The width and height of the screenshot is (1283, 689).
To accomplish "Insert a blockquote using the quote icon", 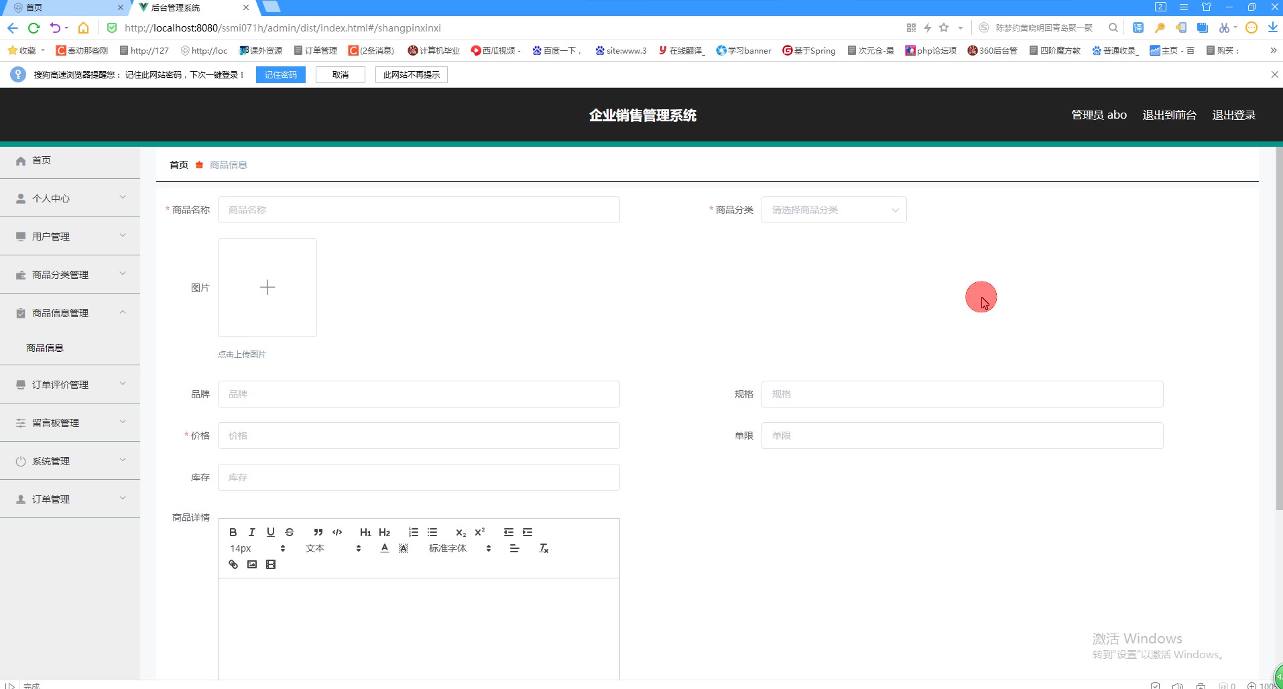I will (318, 532).
